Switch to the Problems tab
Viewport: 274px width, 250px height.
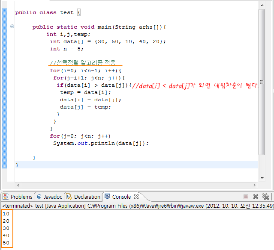pos(18,197)
